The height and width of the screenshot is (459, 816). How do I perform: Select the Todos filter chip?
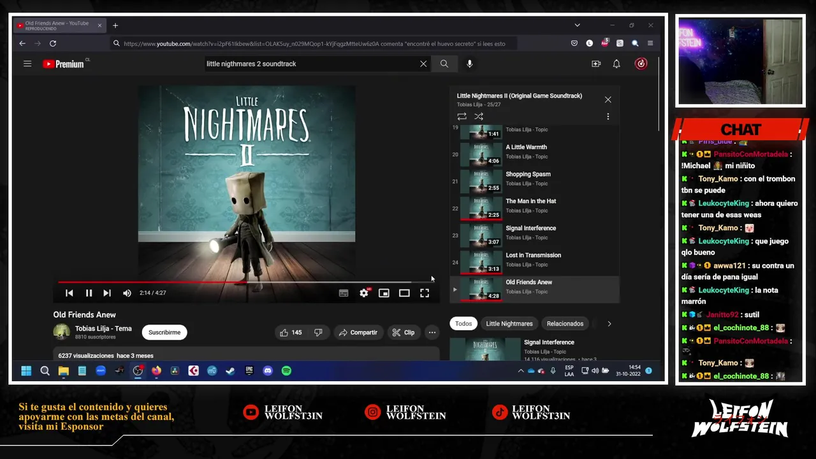[x=463, y=324]
